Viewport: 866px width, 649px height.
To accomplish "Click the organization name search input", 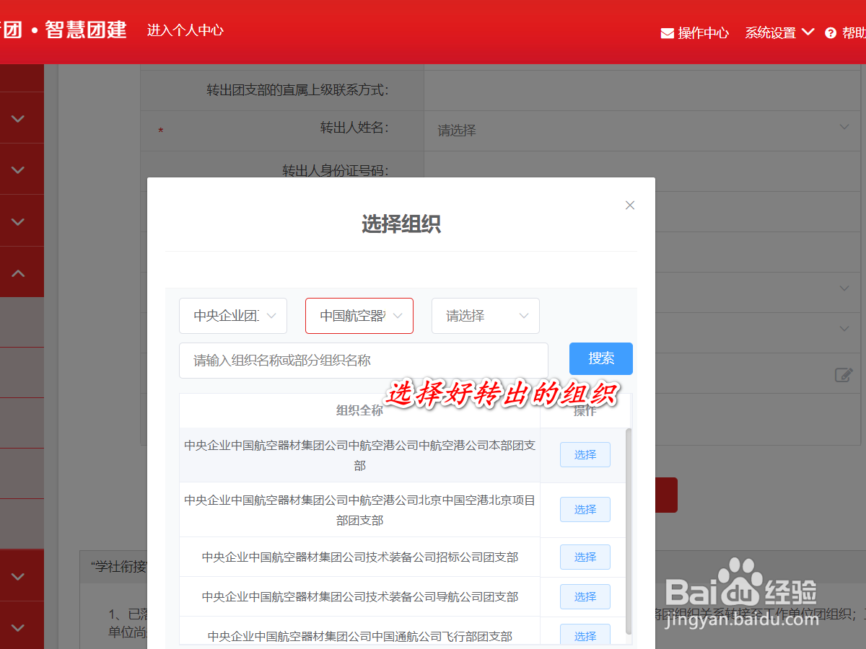I will tap(361, 358).
